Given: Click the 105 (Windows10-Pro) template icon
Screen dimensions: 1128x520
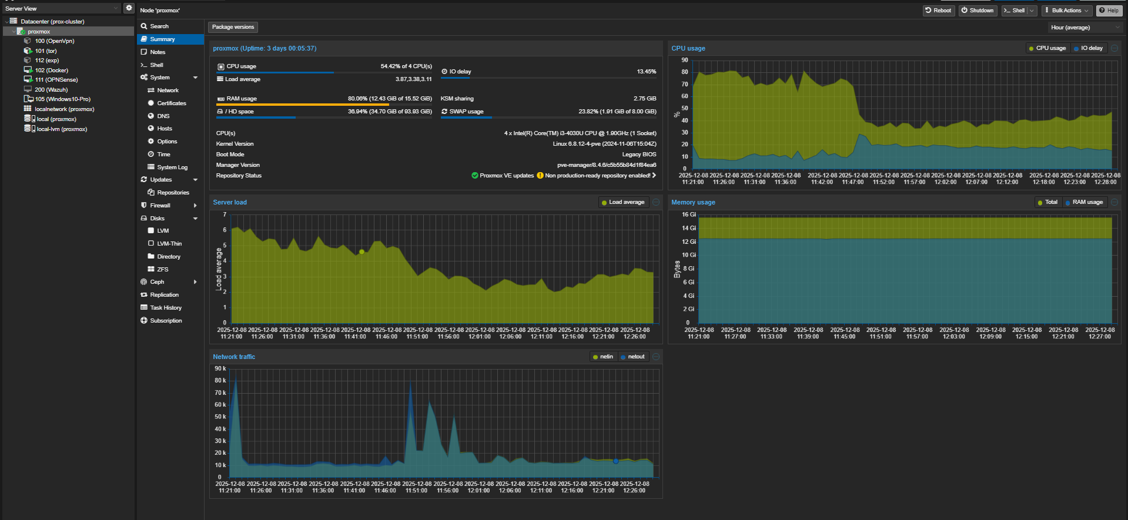Looking at the screenshot, I should coord(28,99).
